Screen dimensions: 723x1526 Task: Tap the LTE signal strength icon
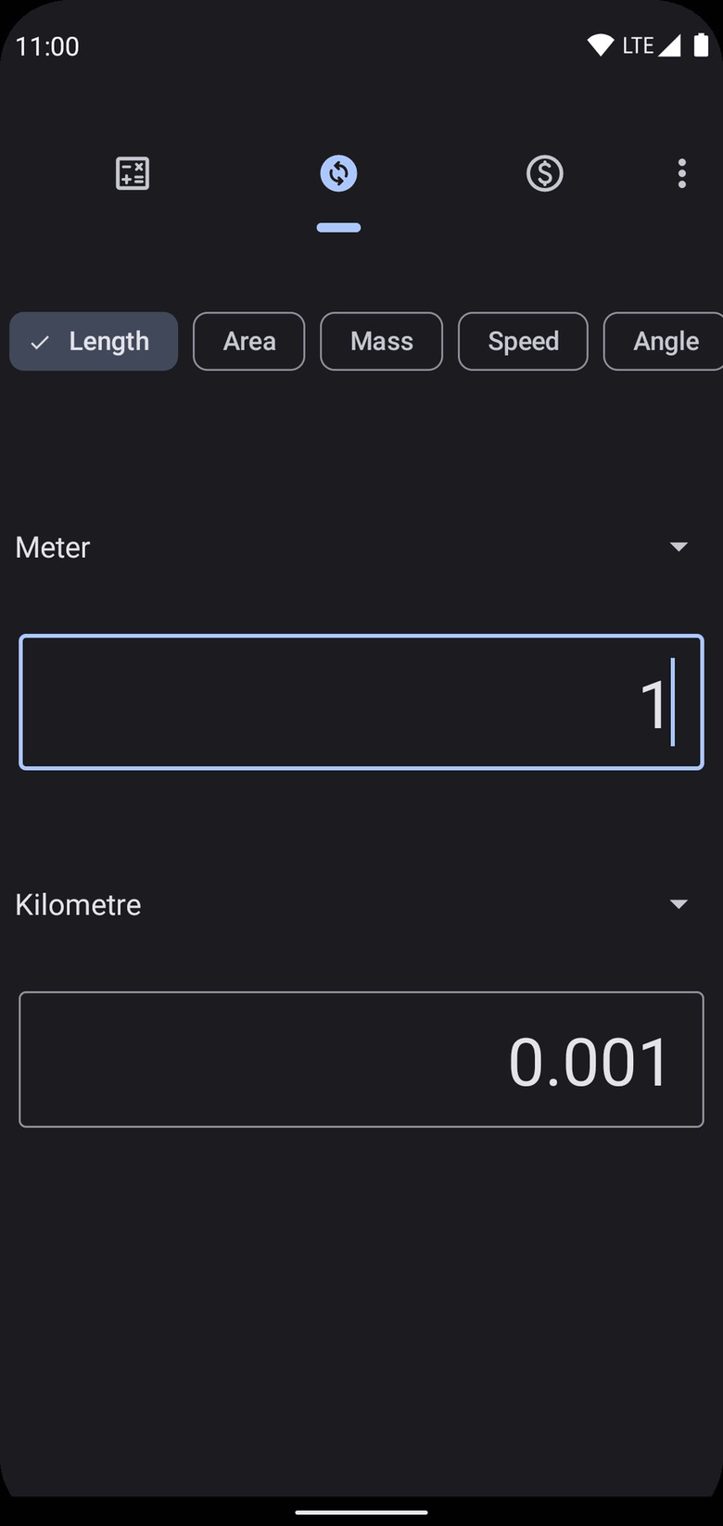click(669, 45)
